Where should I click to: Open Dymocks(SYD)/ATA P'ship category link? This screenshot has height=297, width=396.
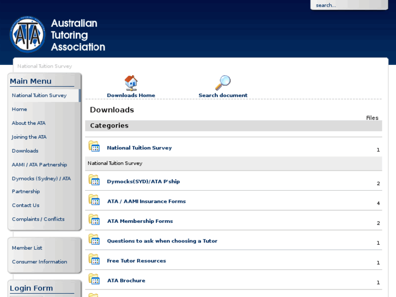[x=143, y=181]
